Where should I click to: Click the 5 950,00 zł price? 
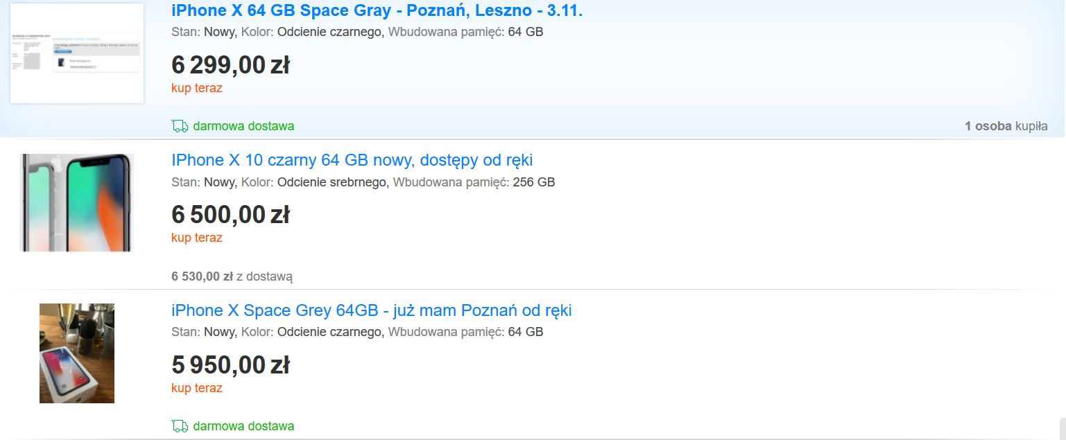(x=230, y=365)
